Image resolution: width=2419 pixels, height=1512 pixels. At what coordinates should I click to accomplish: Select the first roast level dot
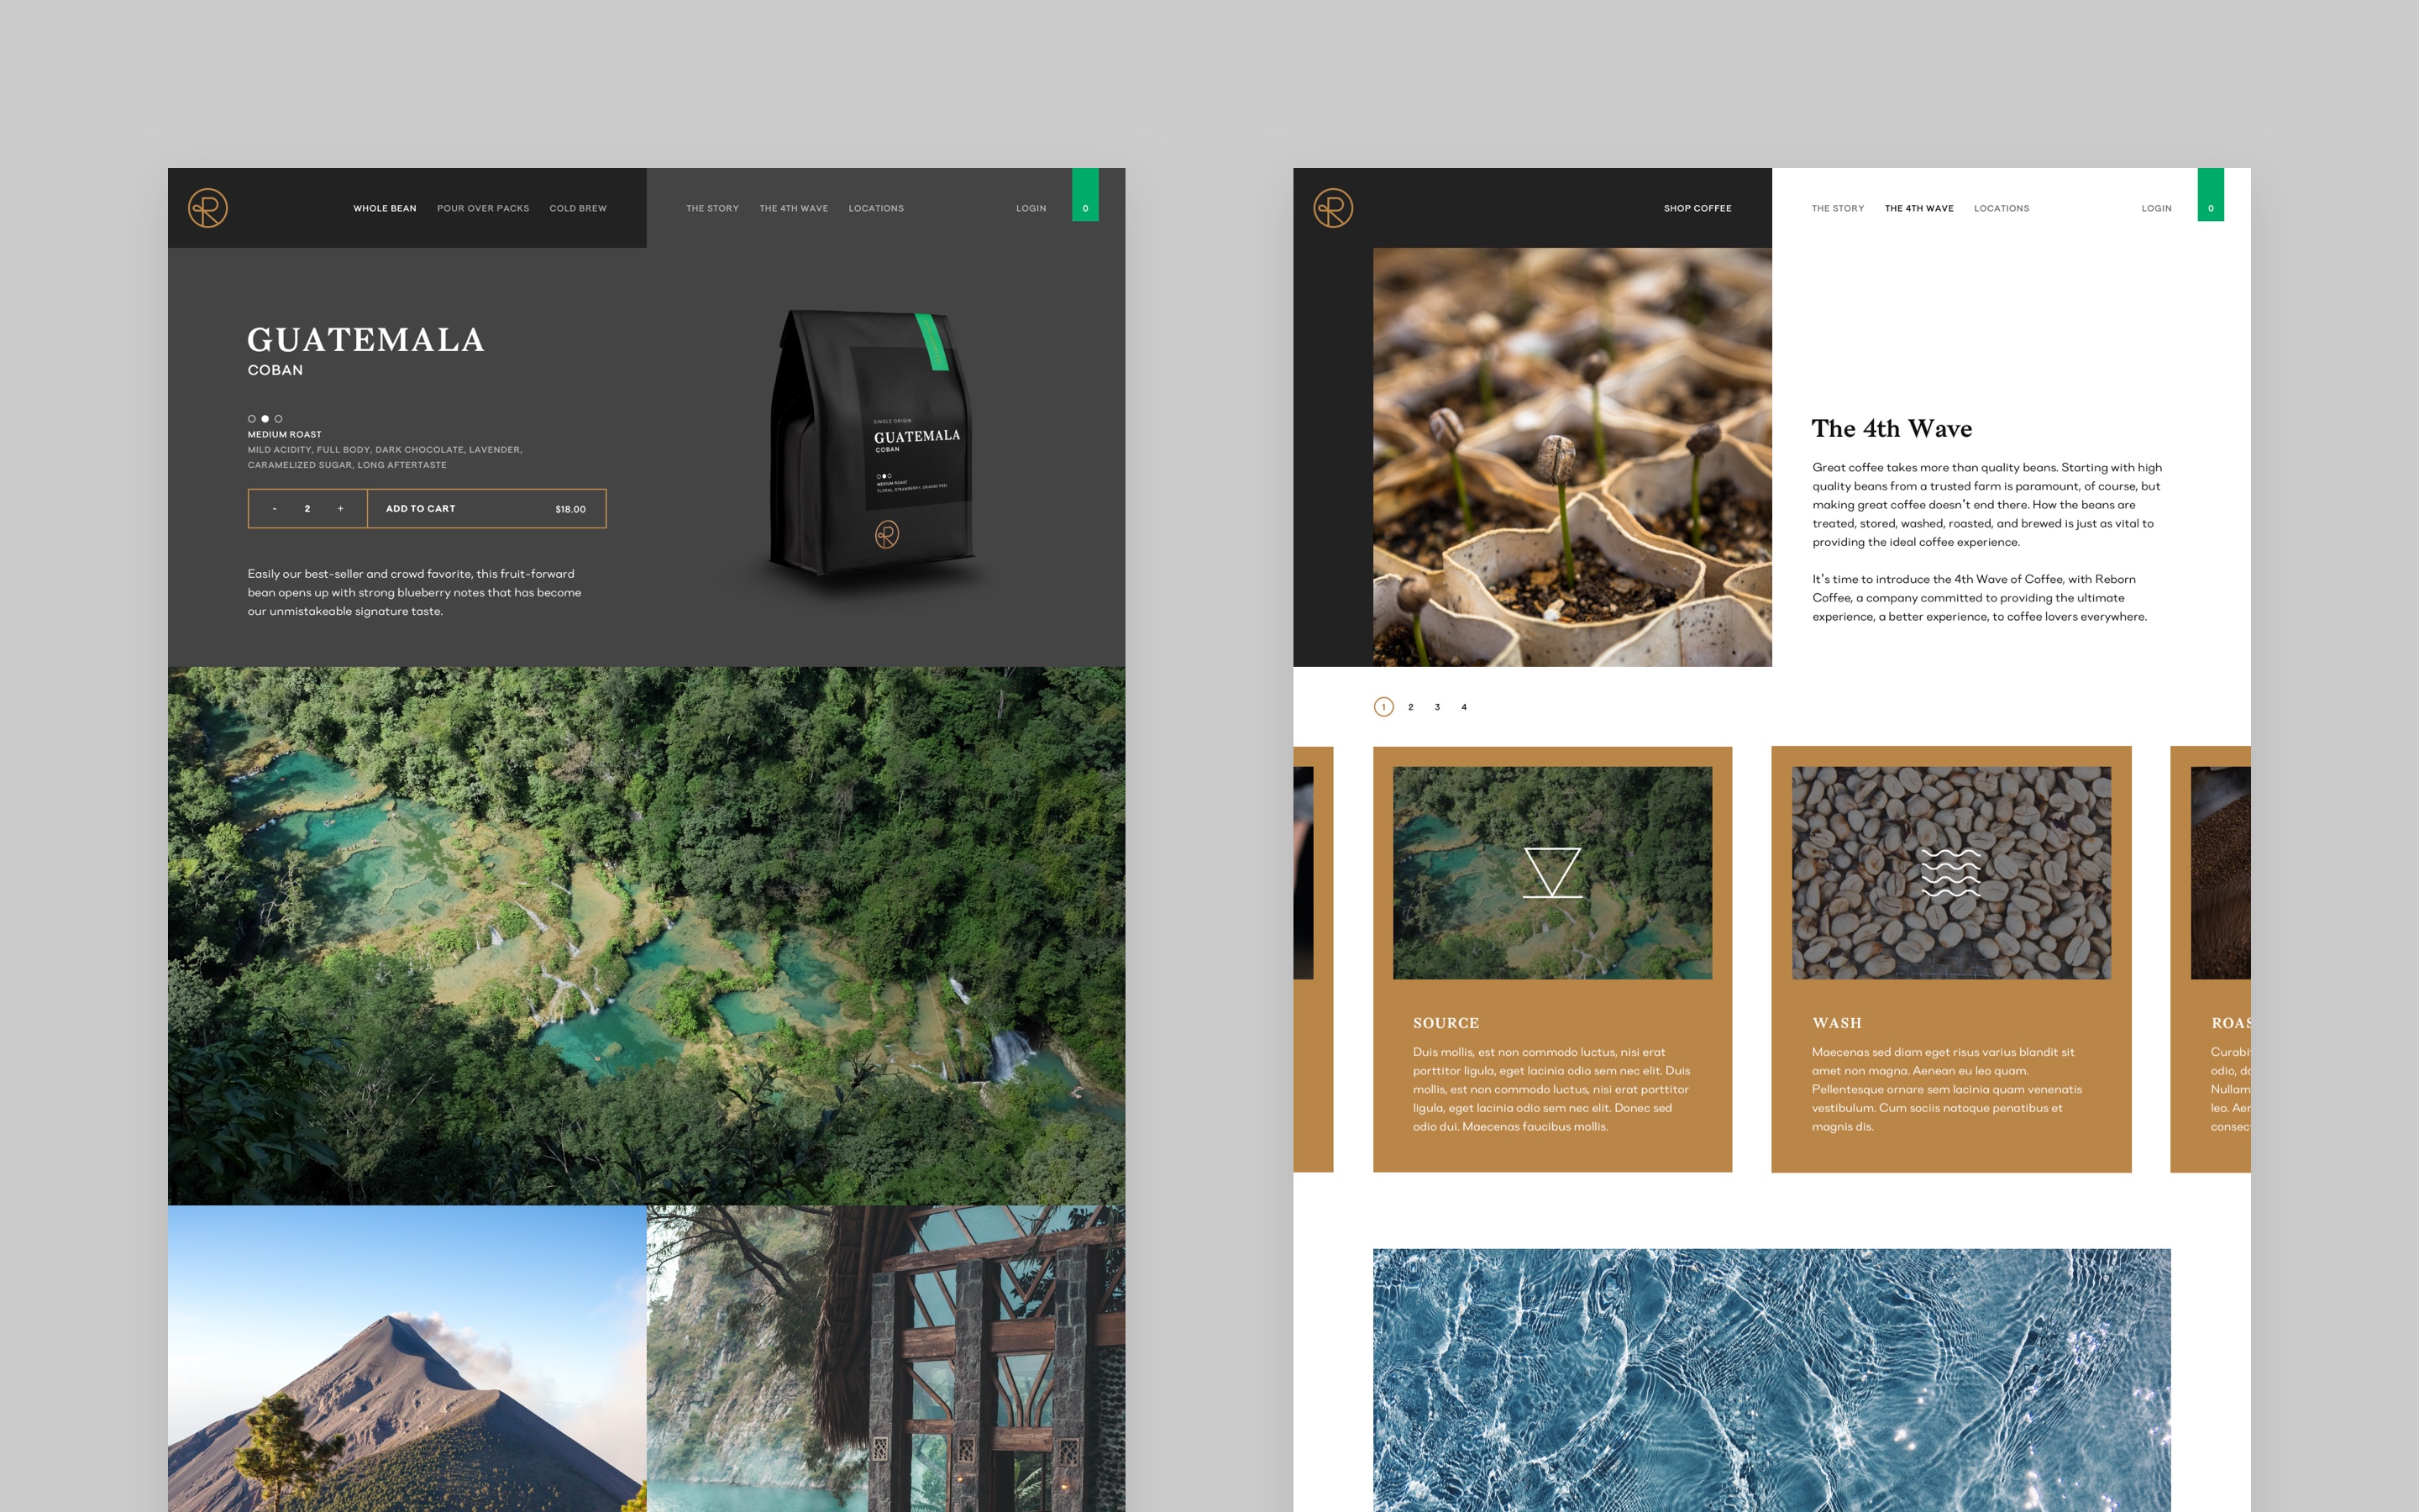pos(252,419)
